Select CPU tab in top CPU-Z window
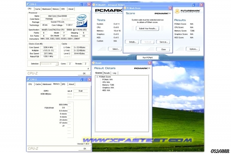 (x=30, y=9)
